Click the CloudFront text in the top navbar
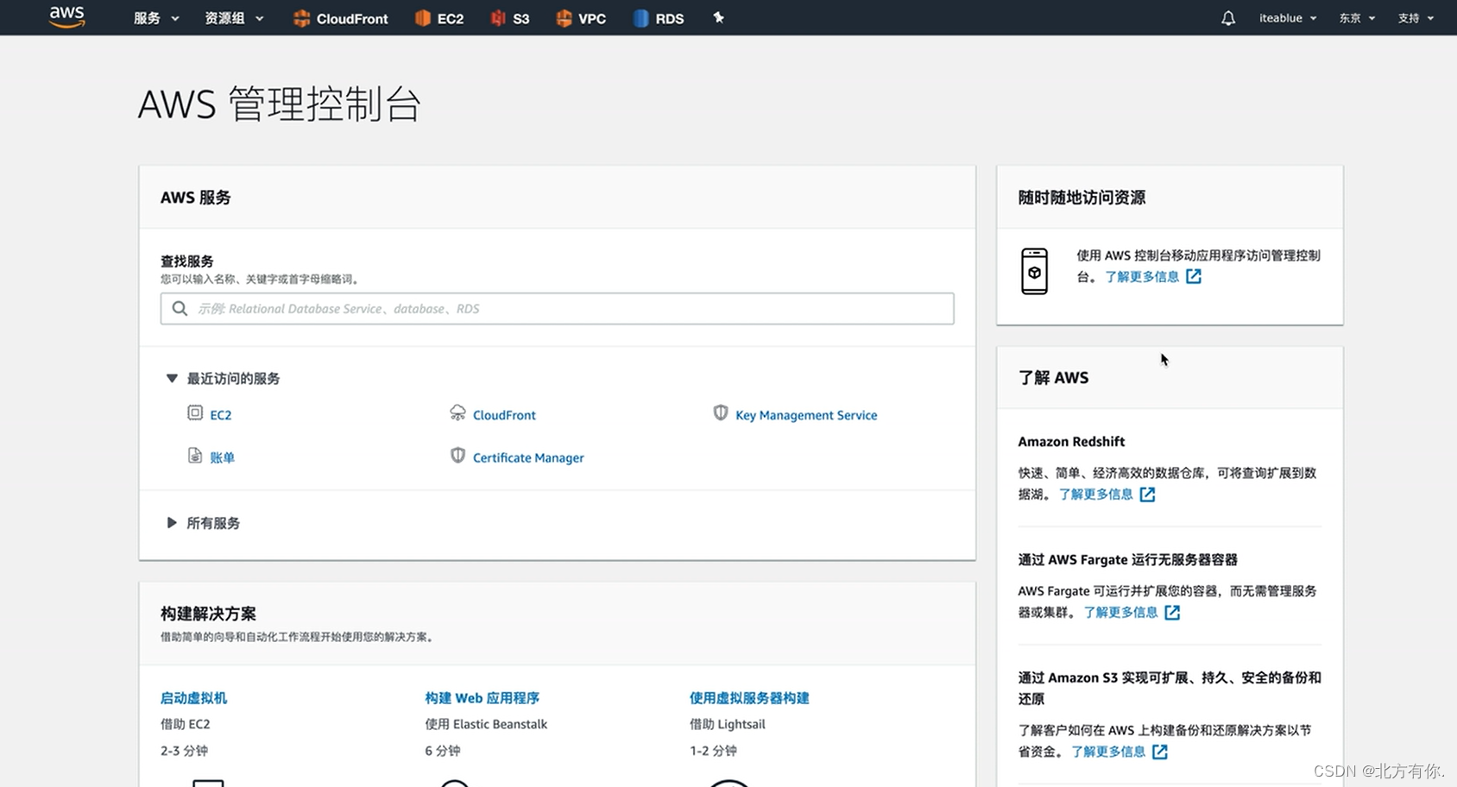 tap(352, 19)
